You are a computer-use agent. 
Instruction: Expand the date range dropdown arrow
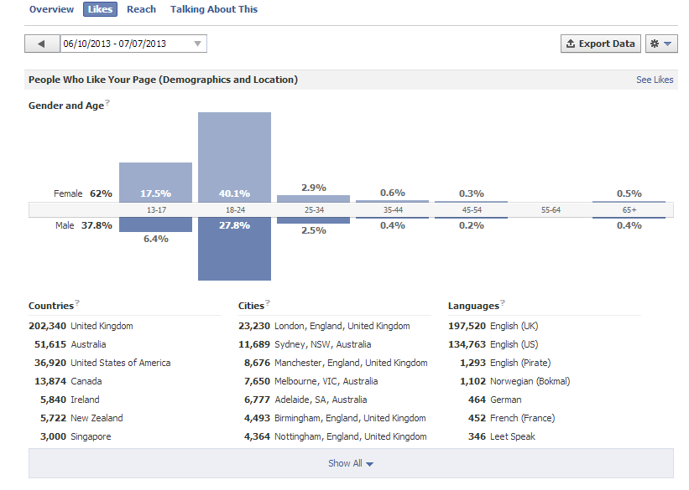[x=198, y=44]
